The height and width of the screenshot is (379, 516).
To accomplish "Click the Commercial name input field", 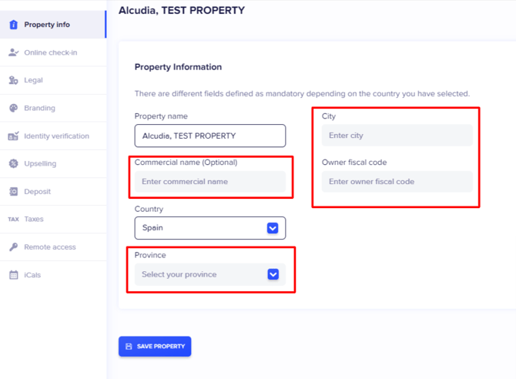I will pyautogui.click(x=209, y=182).
